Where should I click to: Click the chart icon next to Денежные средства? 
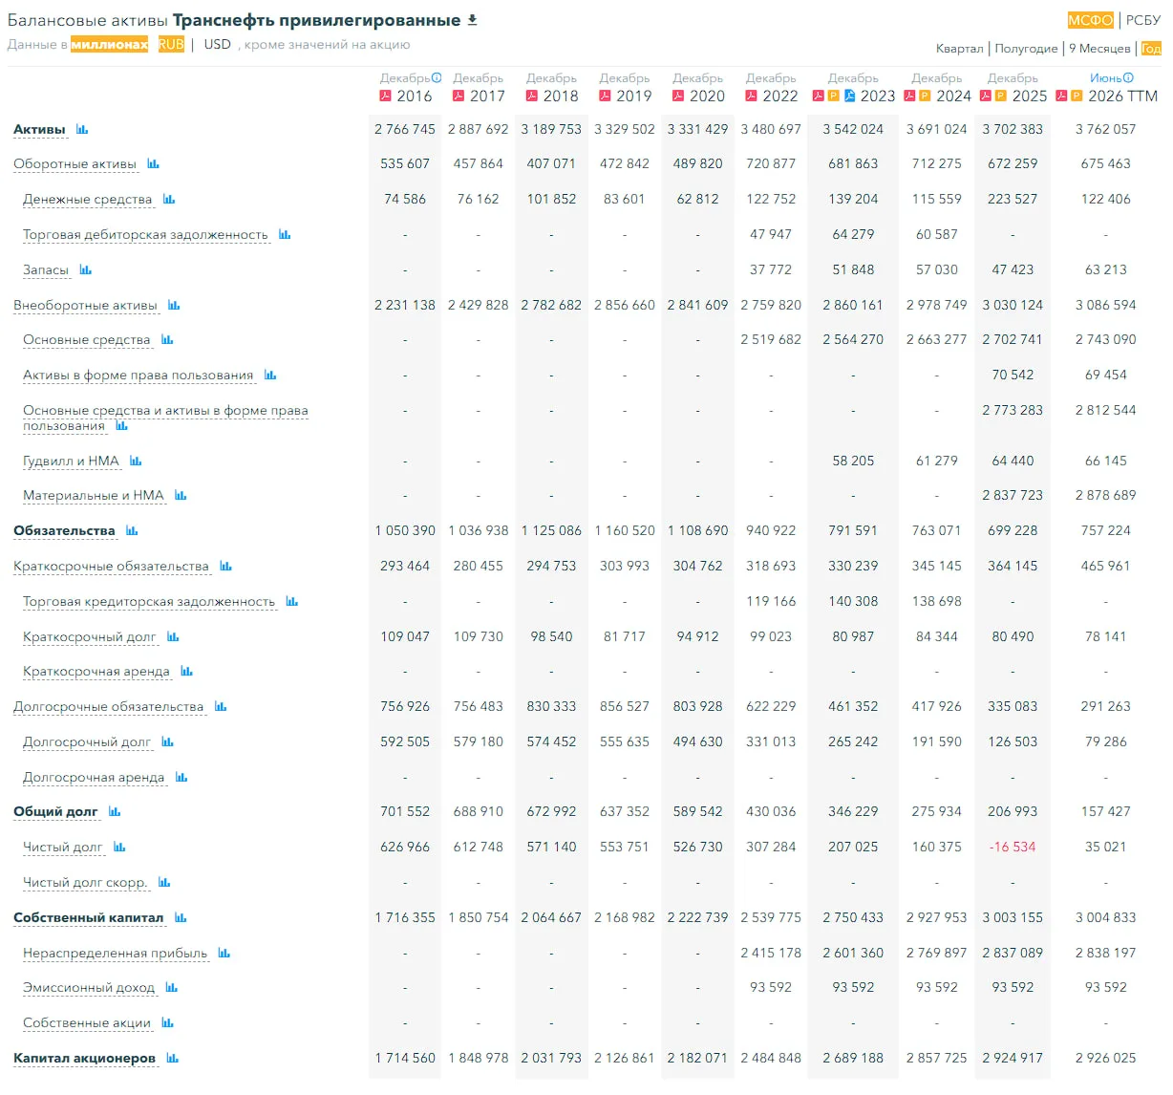click(x=169, y=199)
